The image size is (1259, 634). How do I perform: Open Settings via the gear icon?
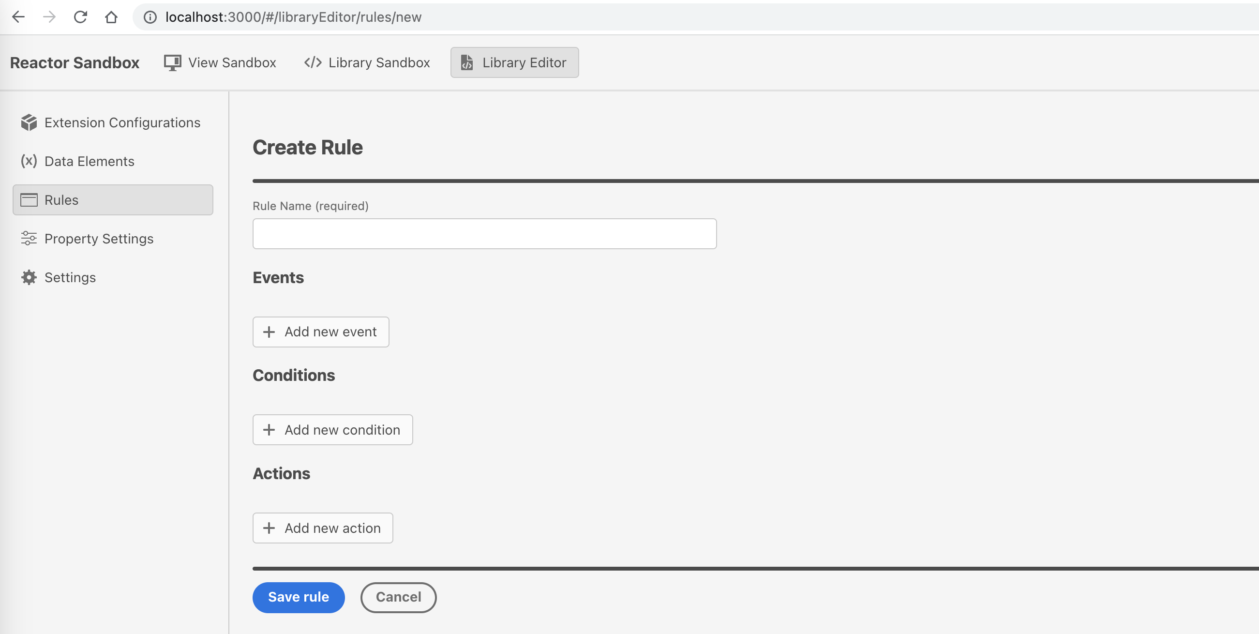coord(29,277)
